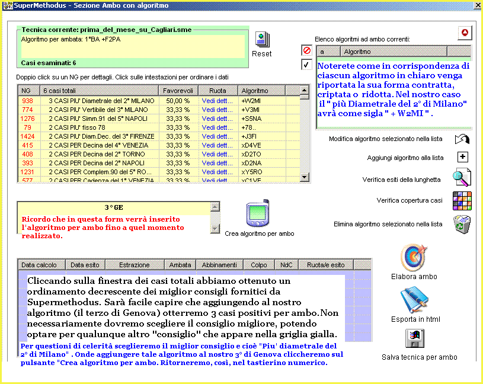The image size is (483, 384).
Task: Click the modify selected algorithm icon
Action: [x=462, y=139]
